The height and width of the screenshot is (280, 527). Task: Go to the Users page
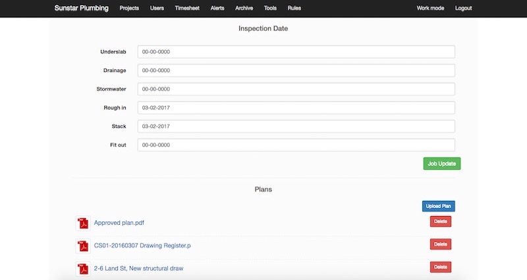click(157, 9)
